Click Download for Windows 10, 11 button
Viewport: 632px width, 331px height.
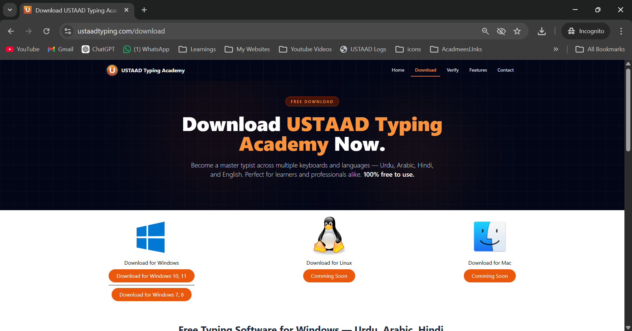click(x=151, y=276)
